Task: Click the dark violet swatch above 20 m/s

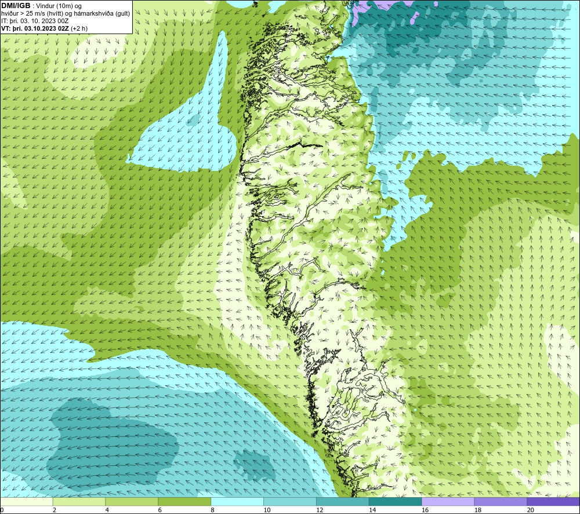Action: 553,502
